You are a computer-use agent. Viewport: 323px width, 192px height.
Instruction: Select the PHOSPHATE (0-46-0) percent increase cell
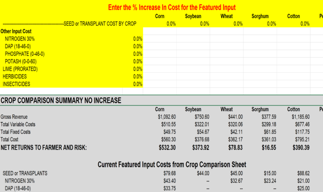(132, 54)
